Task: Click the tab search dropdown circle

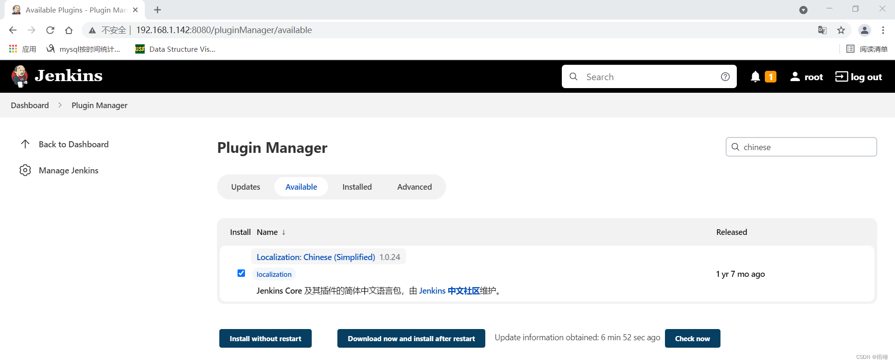Action: 803,10
